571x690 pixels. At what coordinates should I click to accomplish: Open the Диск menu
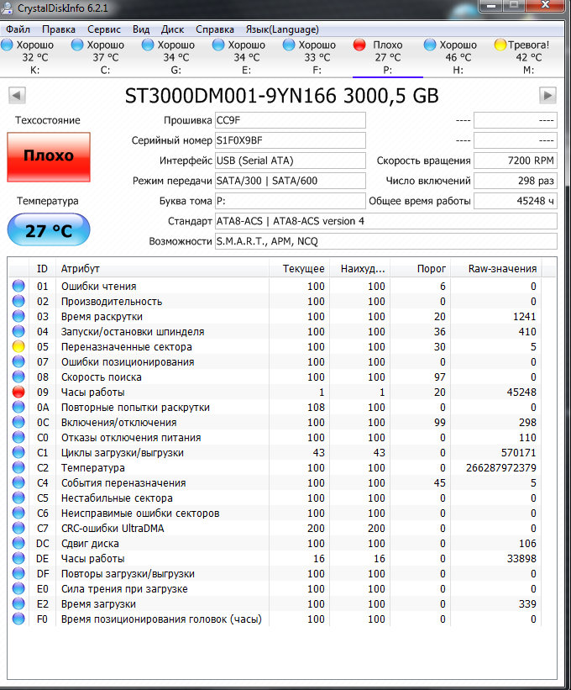[172, 29]
